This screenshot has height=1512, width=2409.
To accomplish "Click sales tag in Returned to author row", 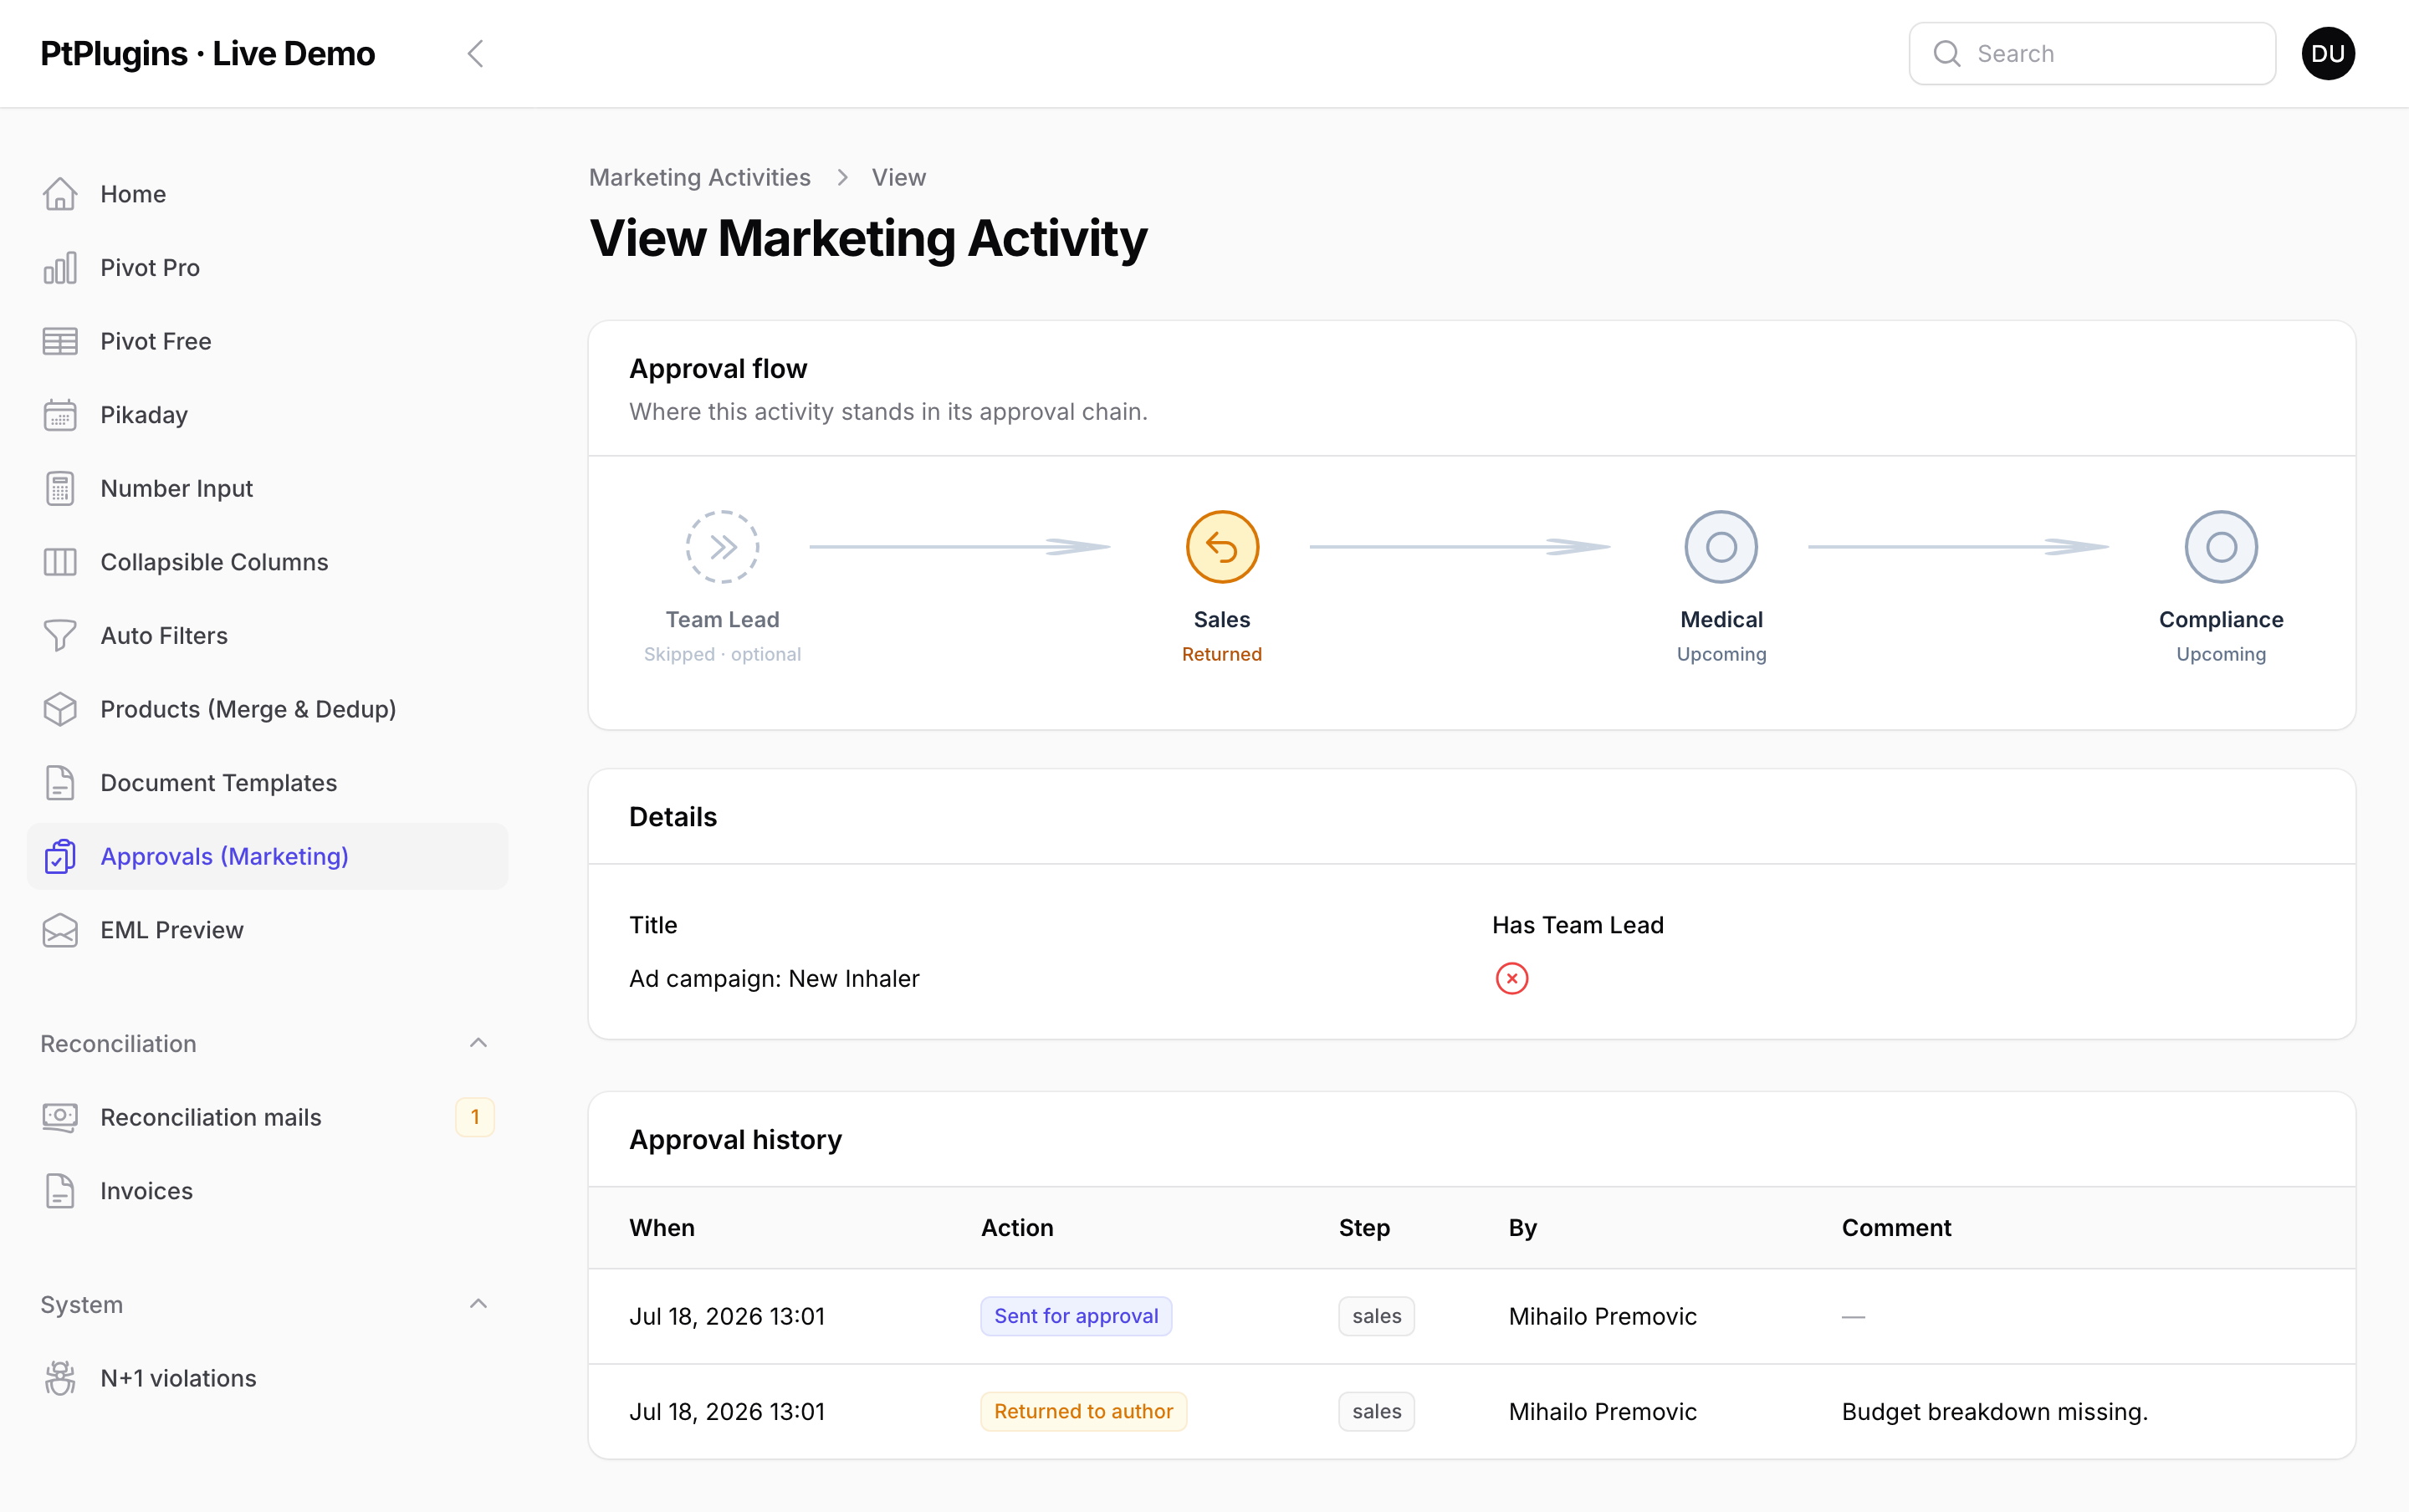I will click(x=1376, y=1411).
